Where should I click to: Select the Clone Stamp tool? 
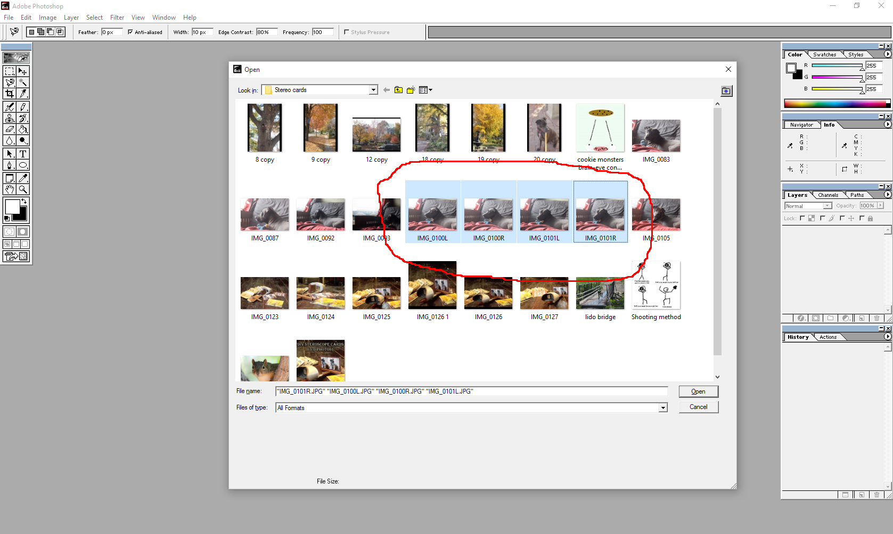(x=10, y=118)
